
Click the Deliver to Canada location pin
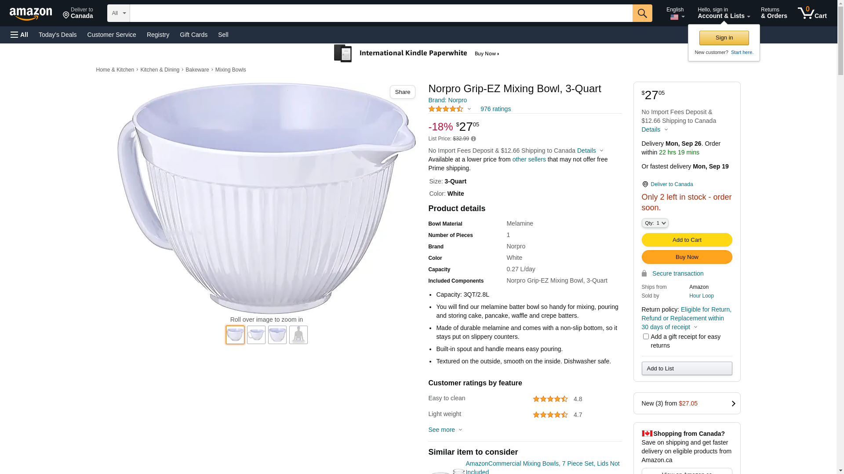pos(645,184)
